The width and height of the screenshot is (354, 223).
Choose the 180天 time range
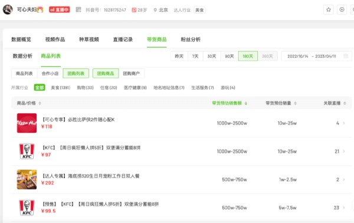248,56
